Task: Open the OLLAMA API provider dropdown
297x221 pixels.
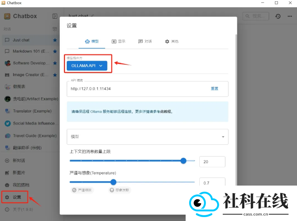Action: tap(87, 66)
